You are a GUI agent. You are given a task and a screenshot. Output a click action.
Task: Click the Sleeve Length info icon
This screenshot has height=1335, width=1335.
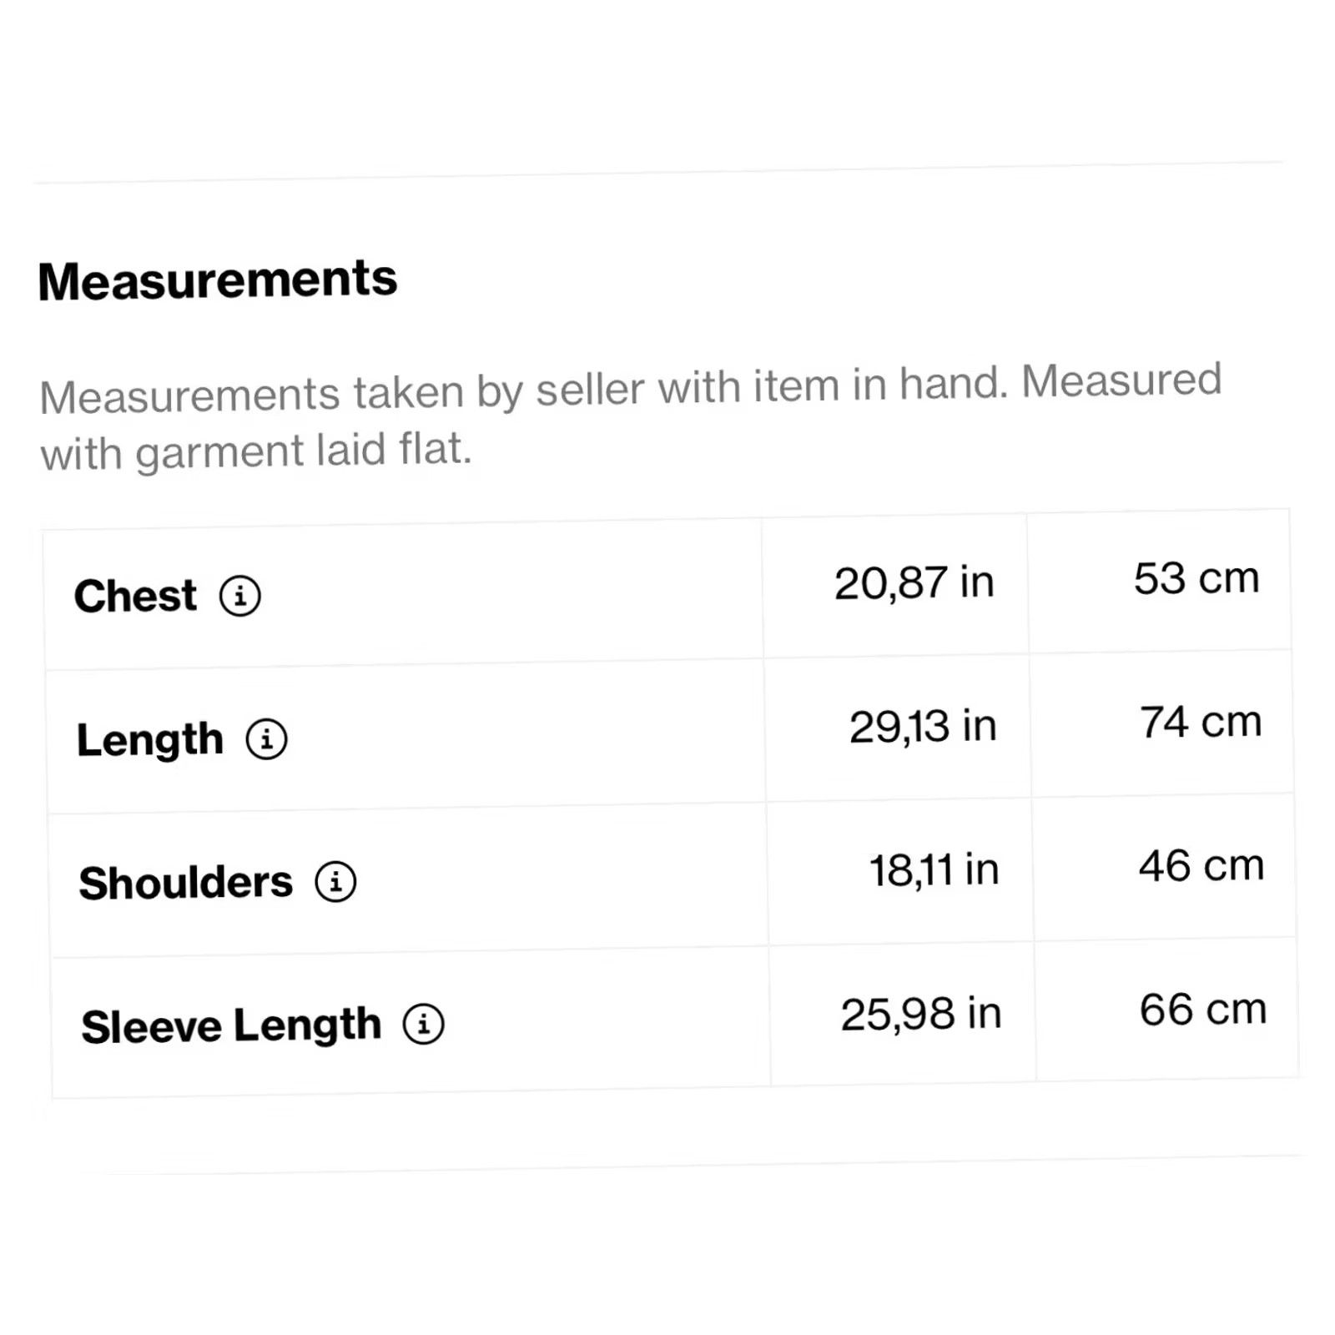click(424, 1024)
